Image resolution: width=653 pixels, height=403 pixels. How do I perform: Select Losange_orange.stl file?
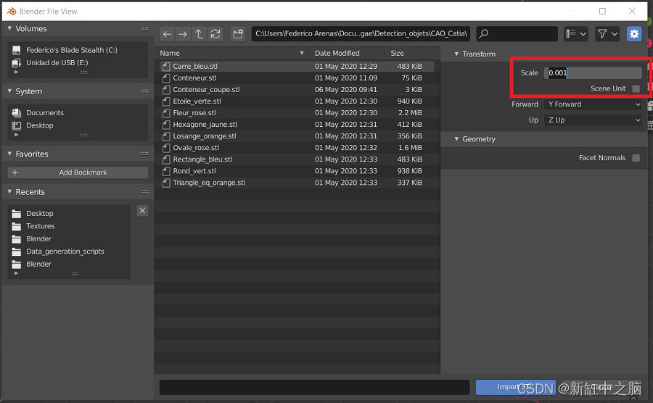click(x=297, y=136)
